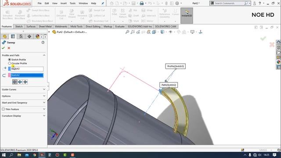
Task: Click the triad icon ending the view toolbar
Action: click(201, 32)
